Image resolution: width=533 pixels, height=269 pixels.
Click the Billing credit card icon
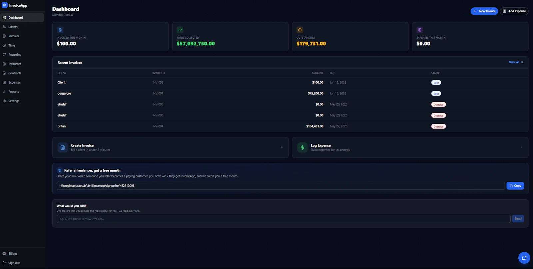4,254
